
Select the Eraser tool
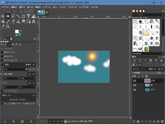click(13, 21)
